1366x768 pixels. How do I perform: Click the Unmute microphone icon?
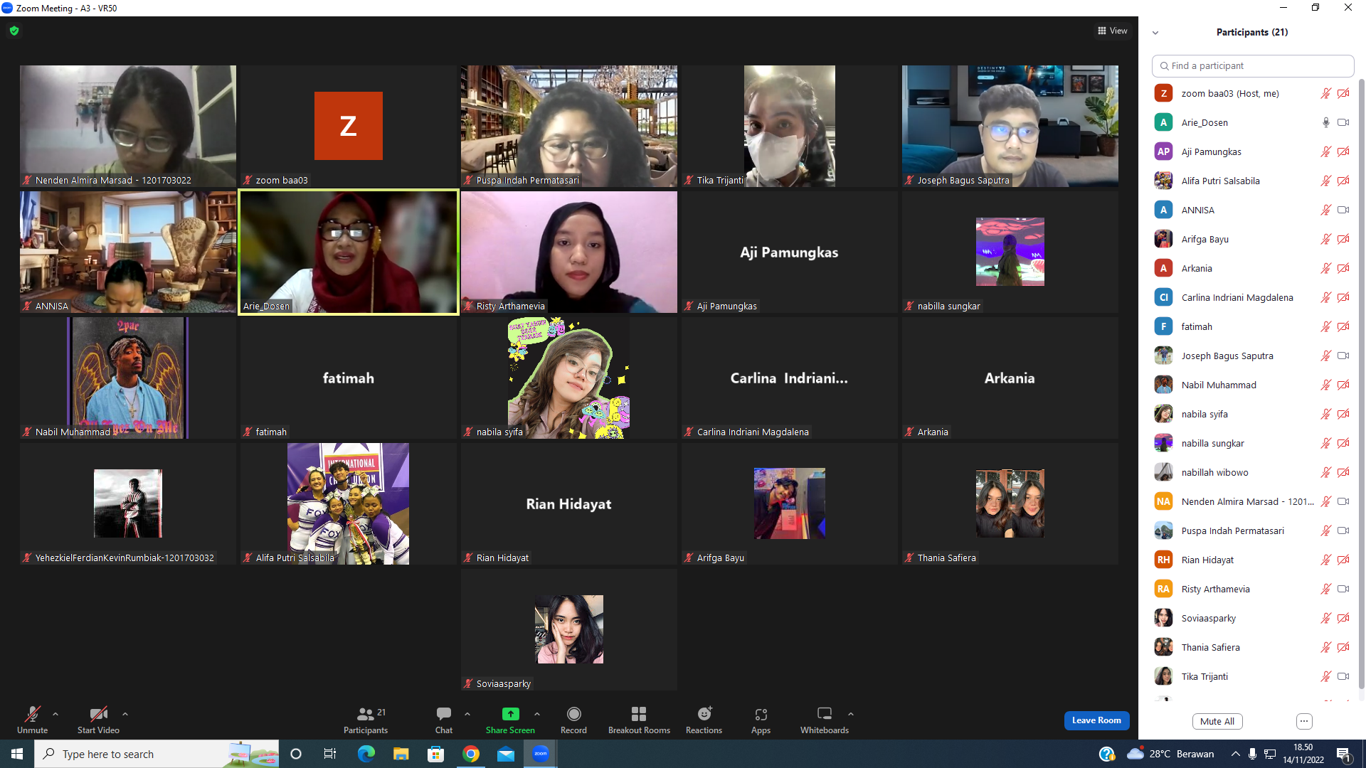[33, 714]
